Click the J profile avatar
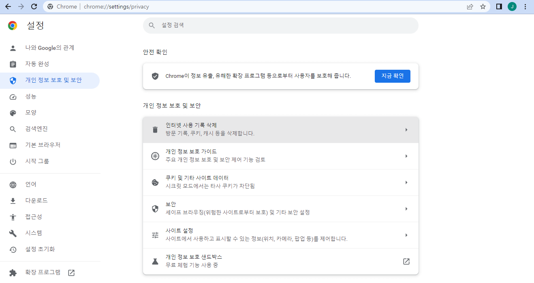534x283 pixels. (512, 6)
